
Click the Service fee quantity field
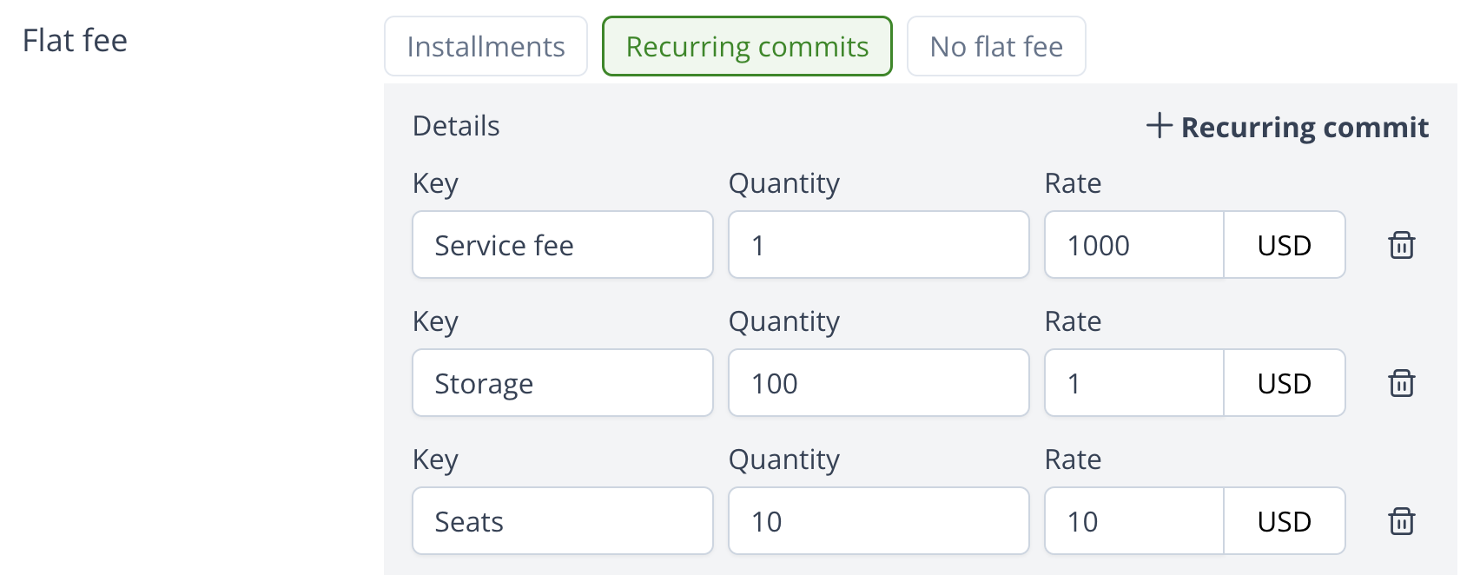tap(878, 245)
